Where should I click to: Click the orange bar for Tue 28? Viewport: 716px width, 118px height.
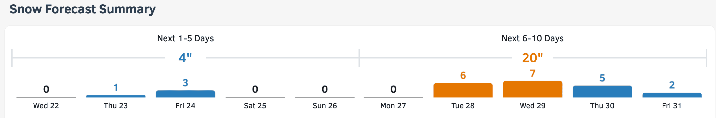(x=463, y=90)
